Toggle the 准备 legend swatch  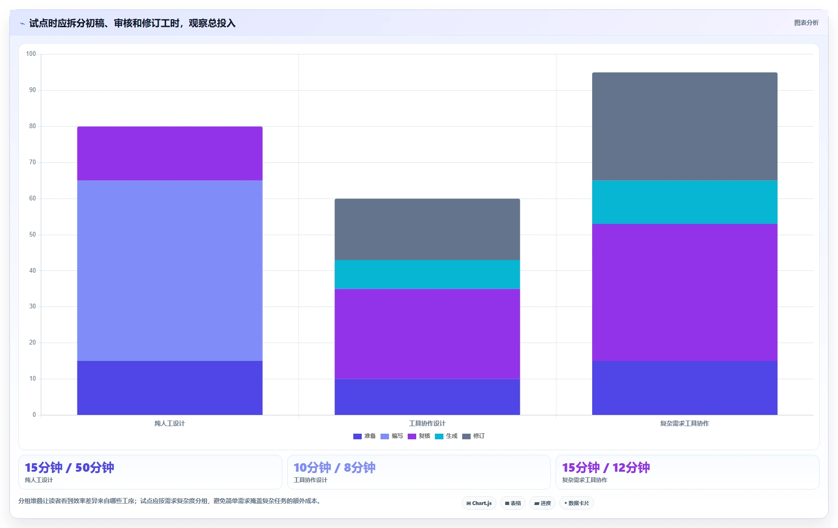tap(357, 436)
